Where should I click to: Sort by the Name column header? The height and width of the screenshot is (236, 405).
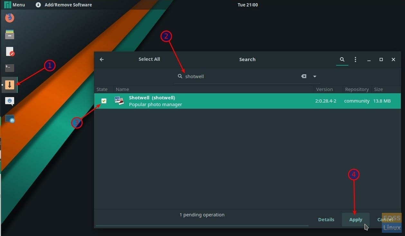pyautogui.click(x=122, y=89)
